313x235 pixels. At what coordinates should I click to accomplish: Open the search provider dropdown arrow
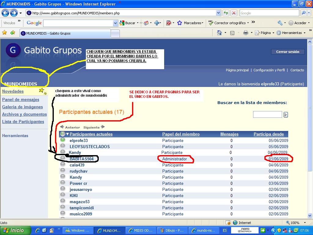click(309, 13)
